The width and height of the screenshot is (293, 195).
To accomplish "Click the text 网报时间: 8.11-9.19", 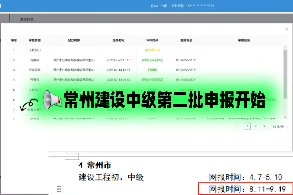I will [247, 189].
